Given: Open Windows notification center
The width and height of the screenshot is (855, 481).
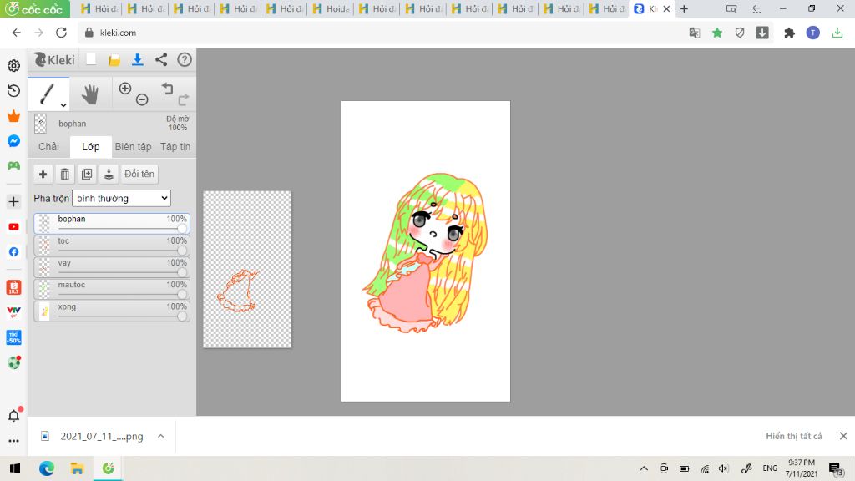Looking at the screenshot, I should [836, 468].
